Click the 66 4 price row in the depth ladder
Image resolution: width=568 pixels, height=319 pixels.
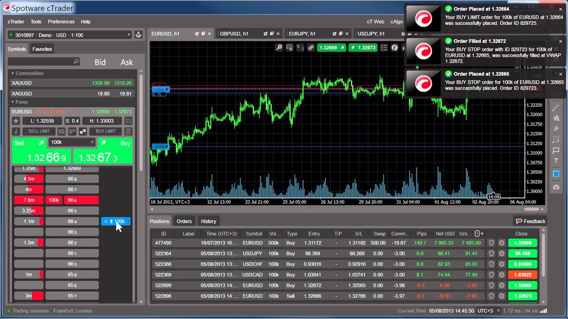point(72,221)
